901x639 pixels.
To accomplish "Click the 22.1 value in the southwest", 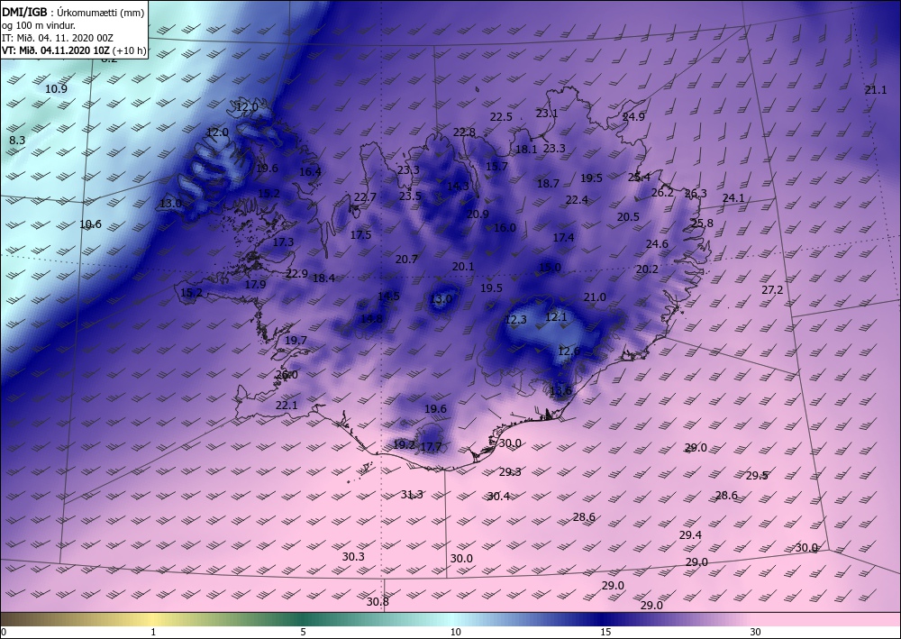I will [287, 406].
